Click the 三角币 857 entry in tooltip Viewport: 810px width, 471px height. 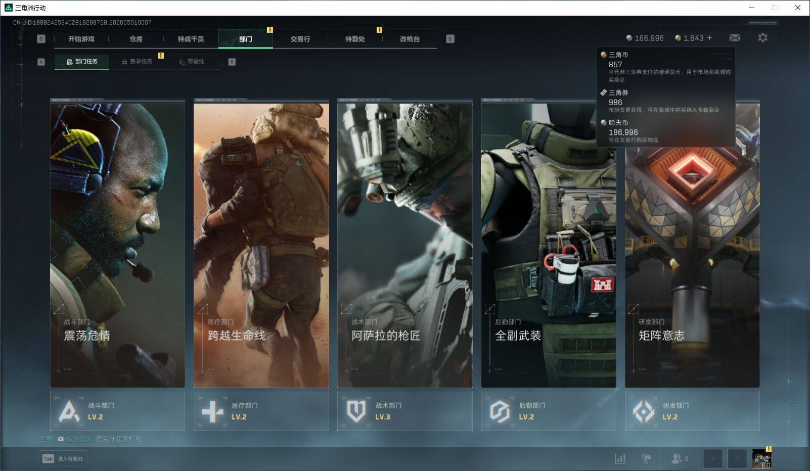[665, 67]
